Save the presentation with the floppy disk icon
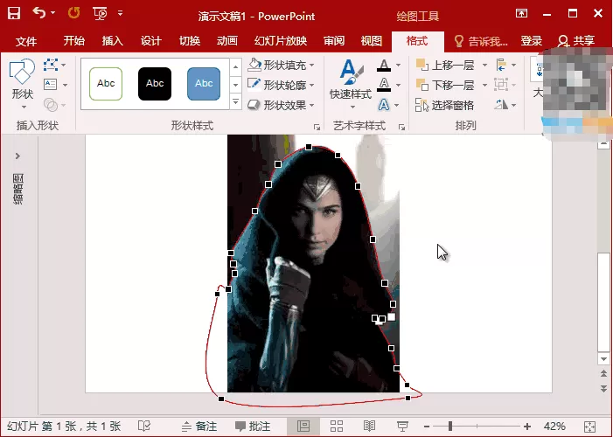613x437 pixels. pos(14,14)
